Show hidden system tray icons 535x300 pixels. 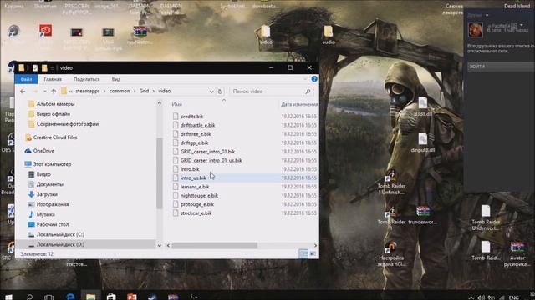point(471,297)
